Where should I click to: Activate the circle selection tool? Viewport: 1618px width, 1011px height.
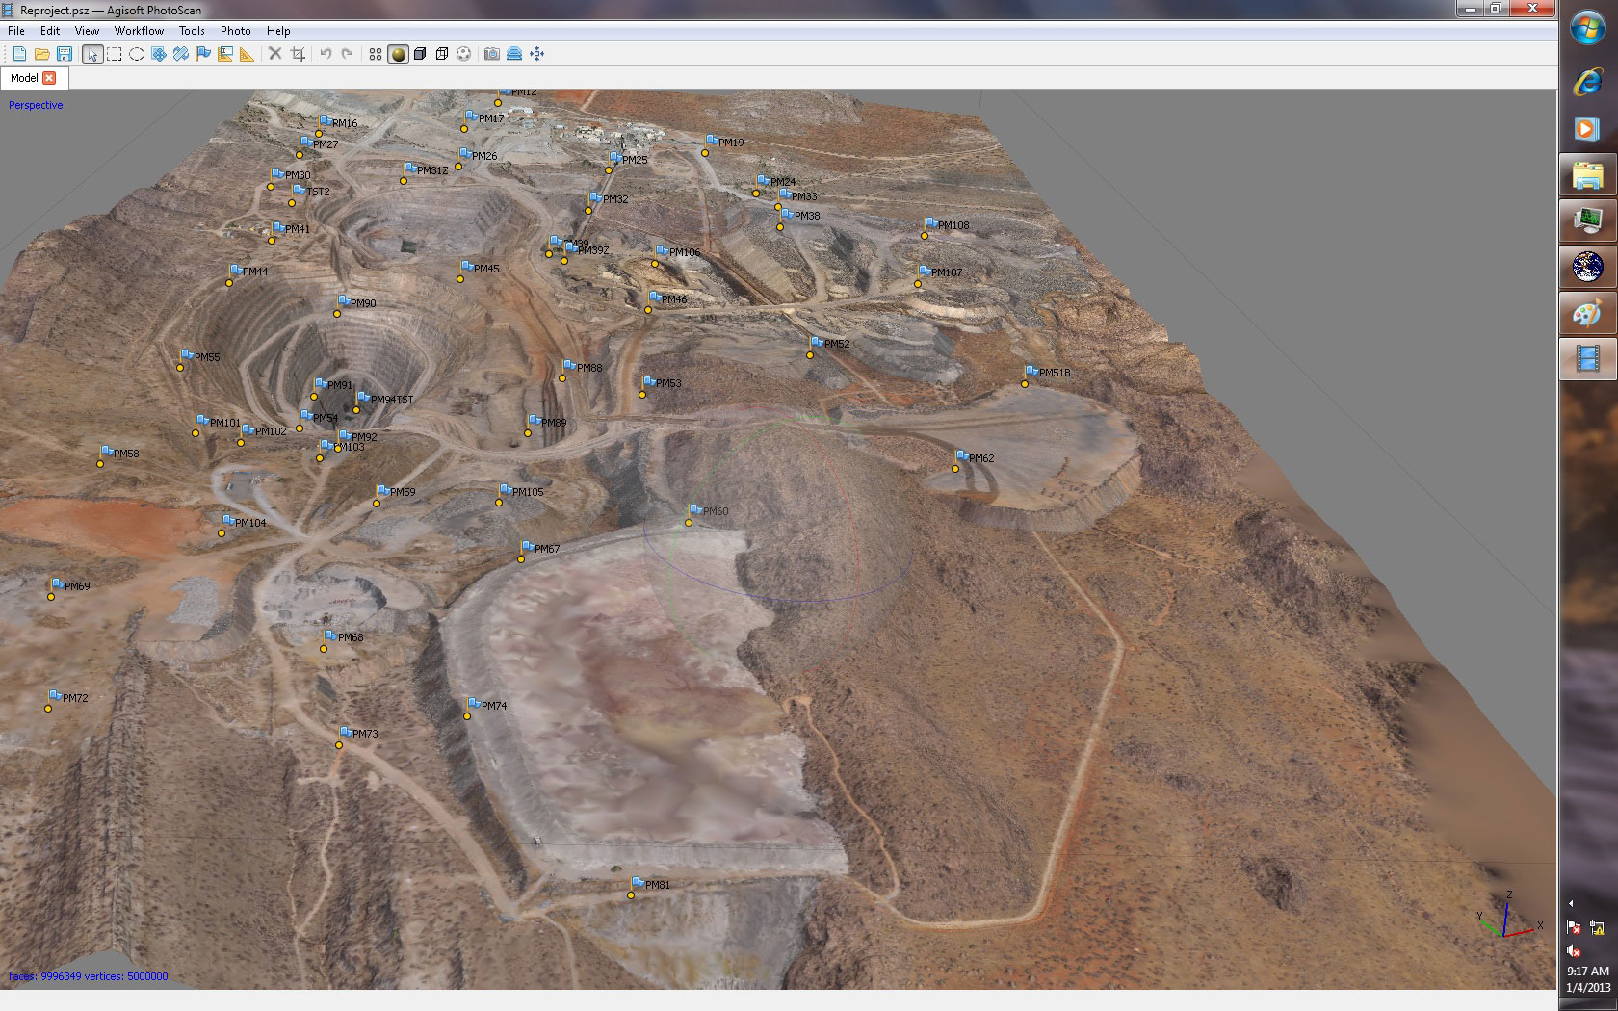[137, 54]
